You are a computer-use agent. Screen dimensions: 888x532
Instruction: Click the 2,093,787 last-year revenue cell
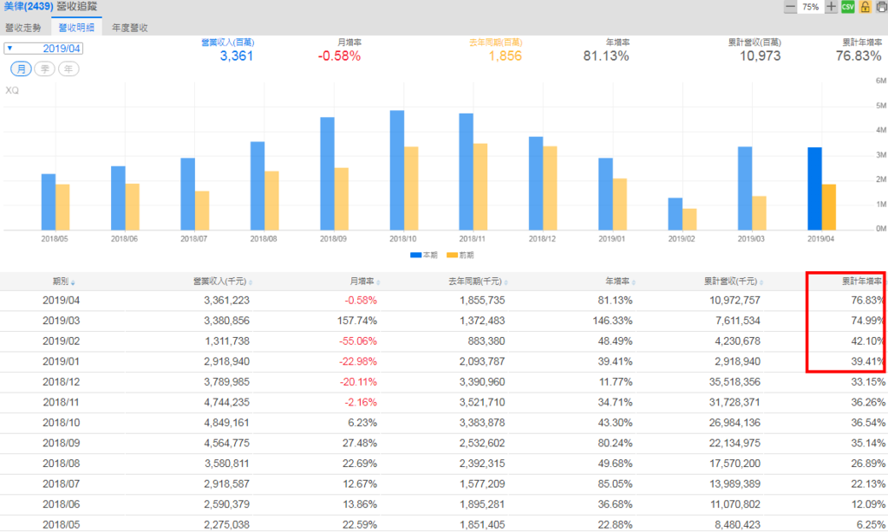tap(482, 361)
